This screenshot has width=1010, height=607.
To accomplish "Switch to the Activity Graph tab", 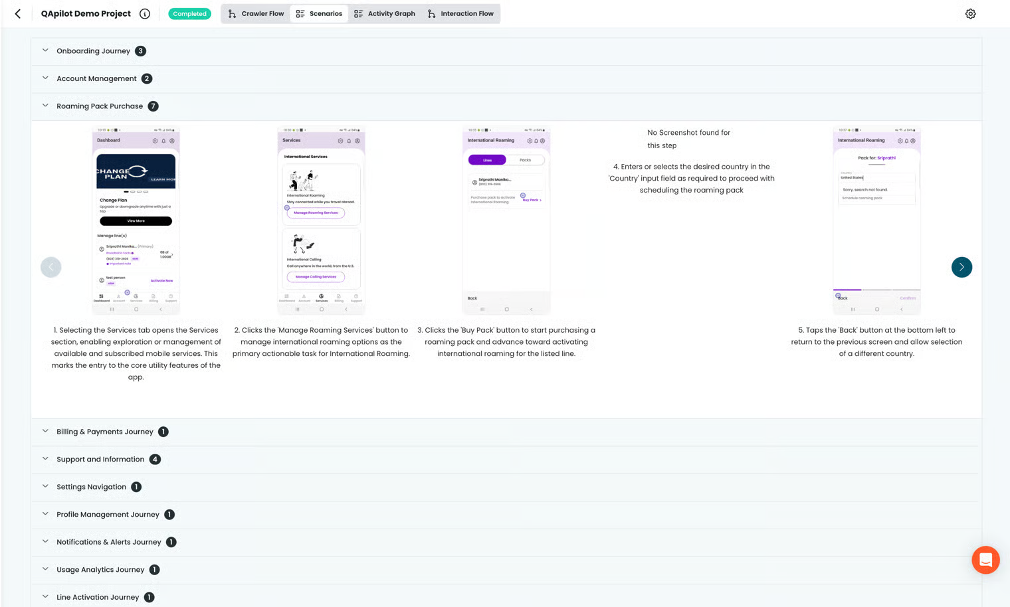I will click(x=385, y=14).
